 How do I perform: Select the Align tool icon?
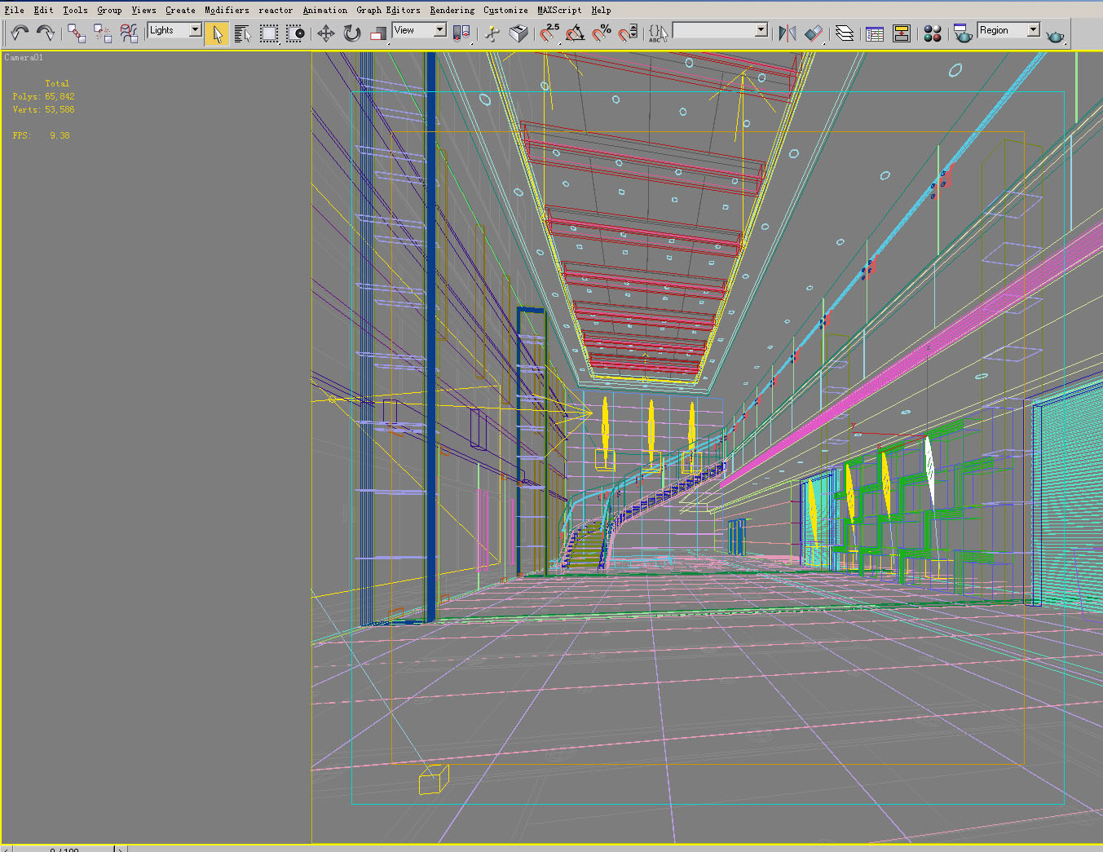point(813,33)
